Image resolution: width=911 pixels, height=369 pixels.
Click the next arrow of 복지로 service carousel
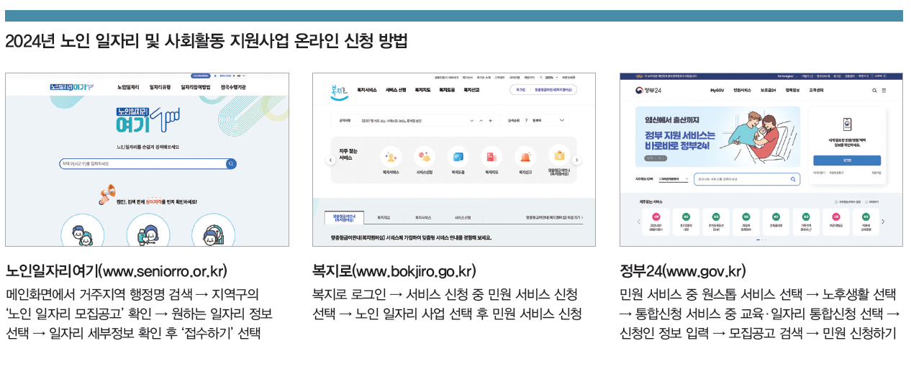(576, 160)
